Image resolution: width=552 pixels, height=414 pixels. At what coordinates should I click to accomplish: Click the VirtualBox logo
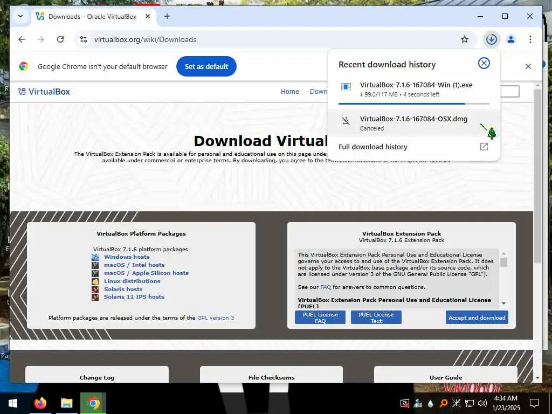pyautogui.click(x=44, y=92)
